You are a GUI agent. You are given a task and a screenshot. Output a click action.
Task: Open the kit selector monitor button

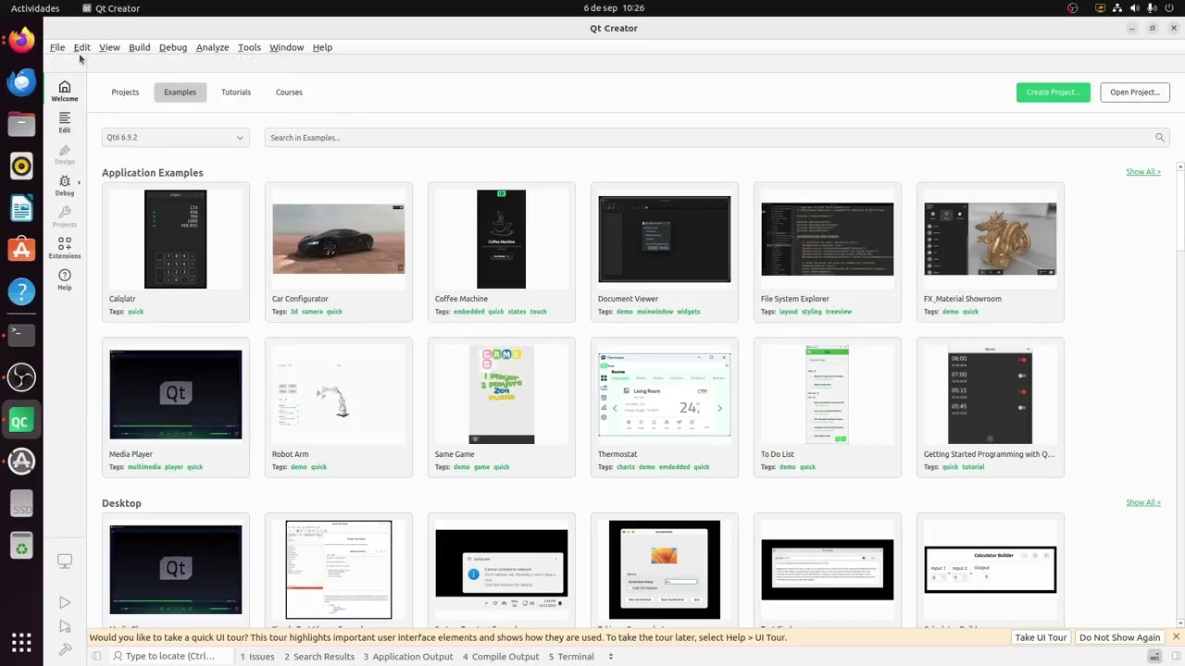coord(65,561)
